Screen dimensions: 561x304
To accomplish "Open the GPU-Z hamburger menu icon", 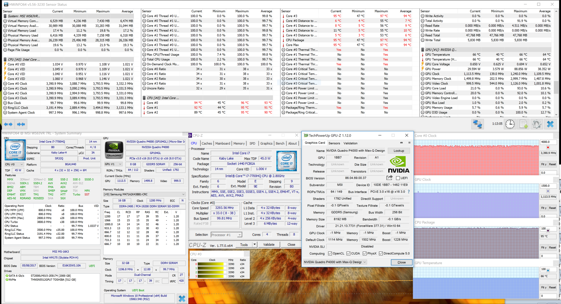I will point(409,143).
